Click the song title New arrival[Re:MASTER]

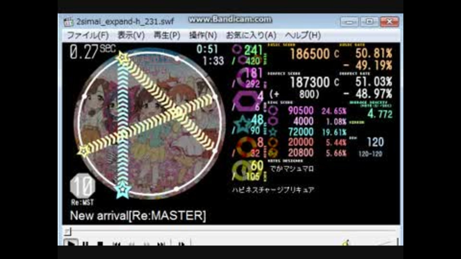tap(138, 215)
